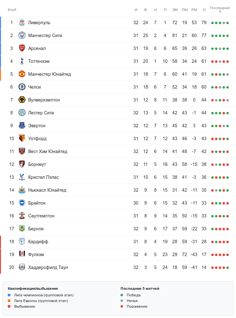Click the red Выбывание legend swatch
236x318 pixels.
click(x=9, y=306)
